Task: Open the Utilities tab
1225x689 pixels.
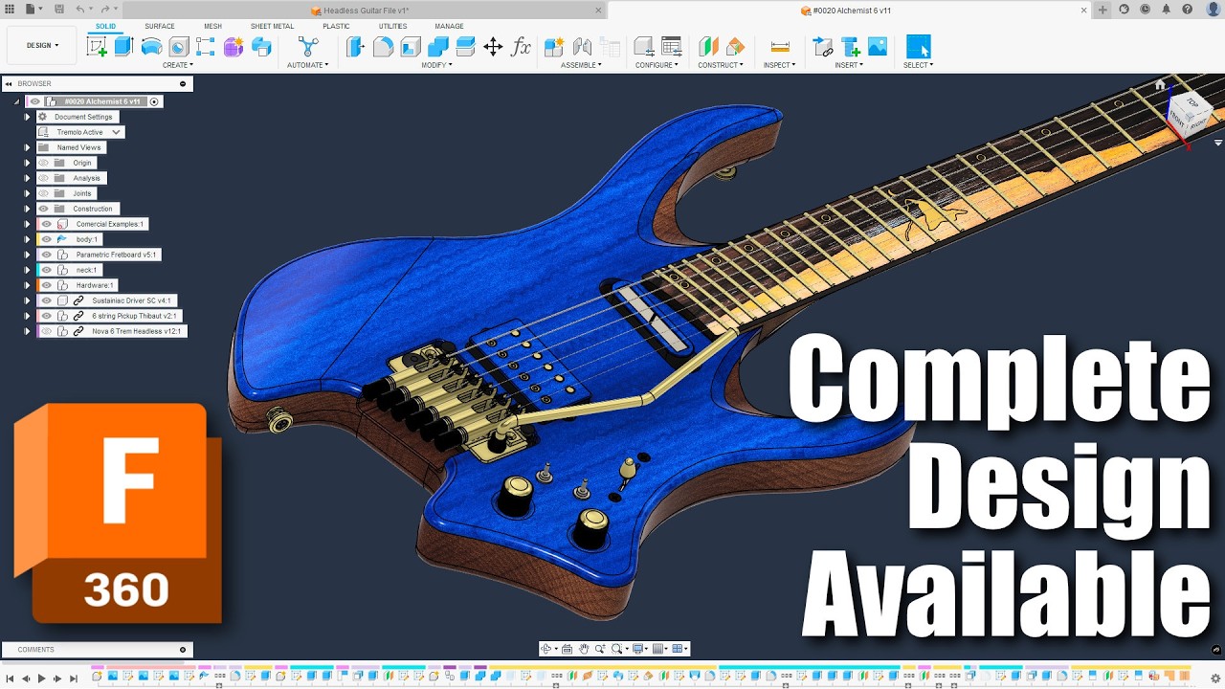Action: click(x=392, y=26)
